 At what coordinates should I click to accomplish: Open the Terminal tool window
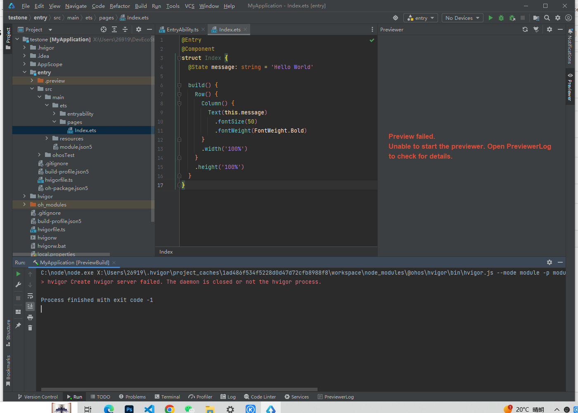tap(167, 396)
